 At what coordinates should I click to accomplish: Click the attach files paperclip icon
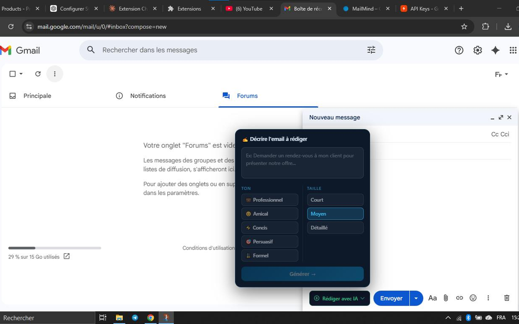[x=446, y=298]
